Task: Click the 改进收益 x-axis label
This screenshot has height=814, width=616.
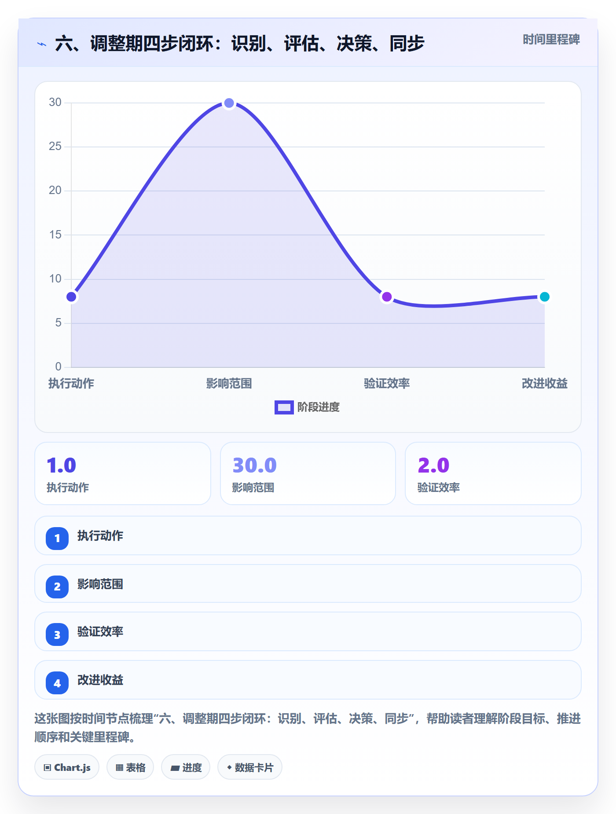Action: click(x=544, y=384)
